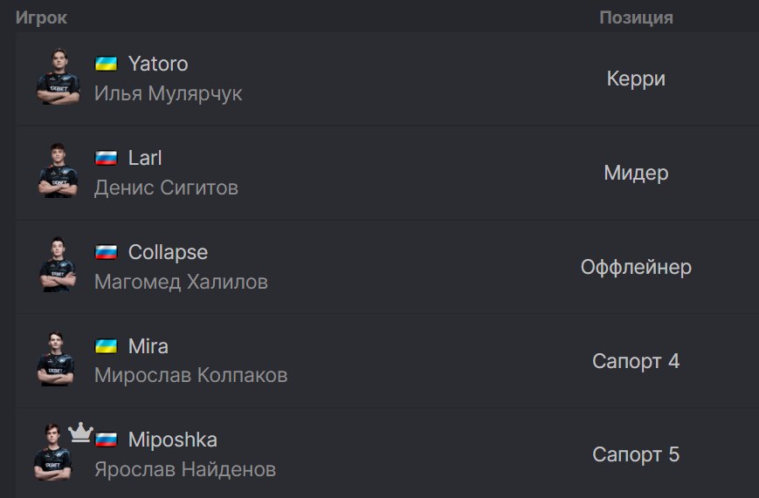Image resolution: width=759 pixels, height=498 pixels.
Task: View Mira's player portrait
Action: 56,358
